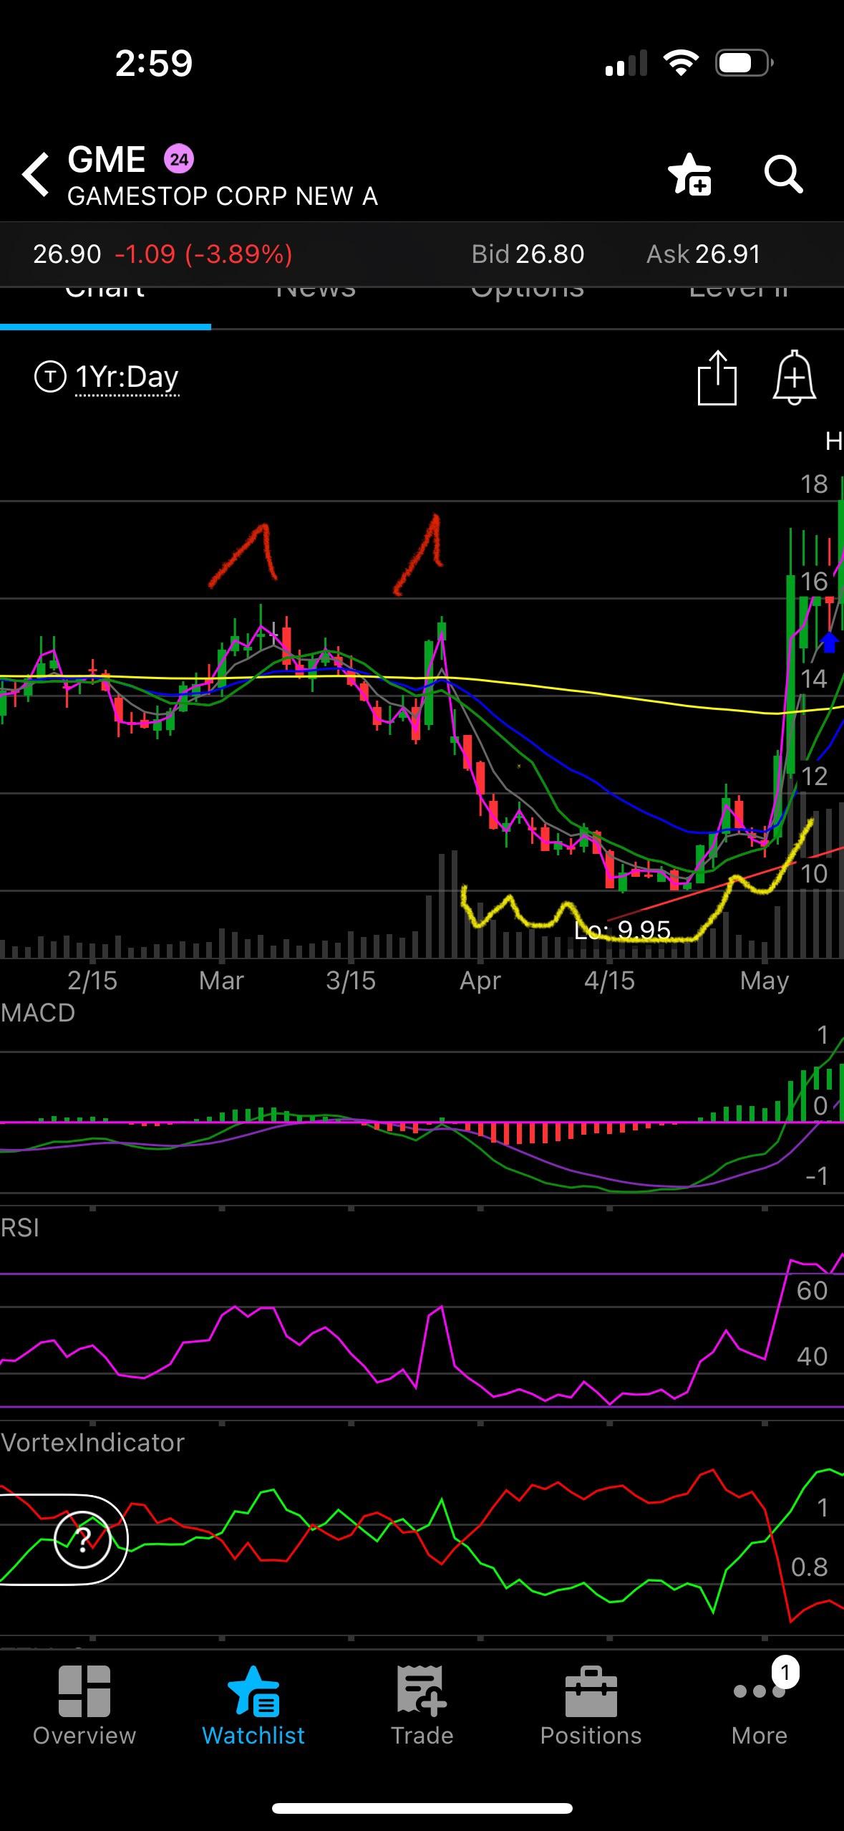The image size is (844, 1831).
Task: Open the More menu with notification badge
Action: coord(760,1706)
